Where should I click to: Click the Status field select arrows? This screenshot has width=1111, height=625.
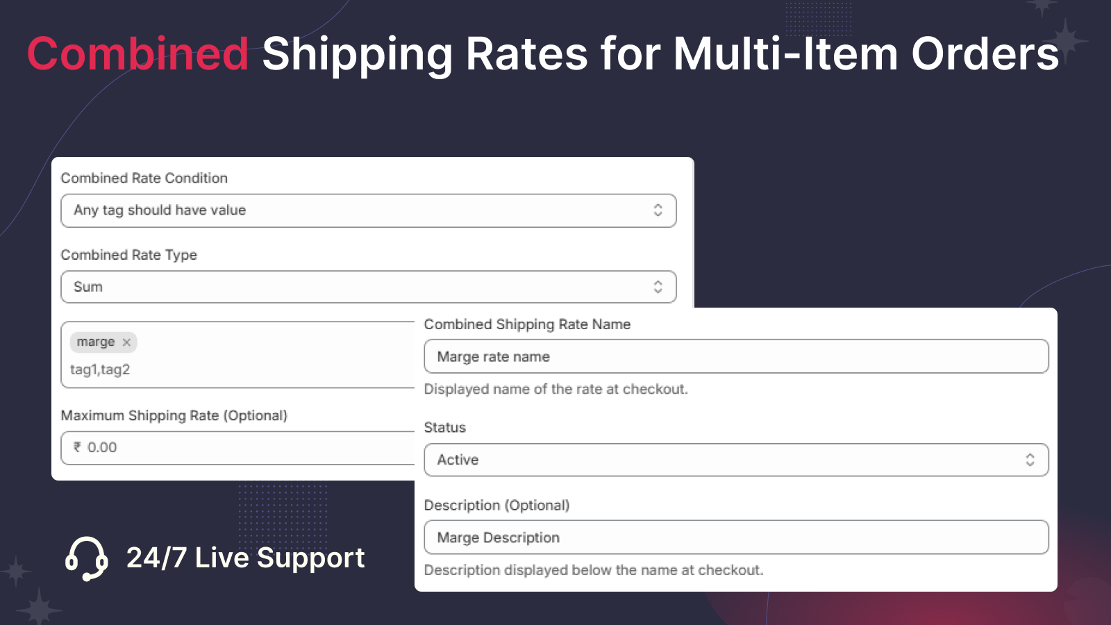coord(1030,460)
